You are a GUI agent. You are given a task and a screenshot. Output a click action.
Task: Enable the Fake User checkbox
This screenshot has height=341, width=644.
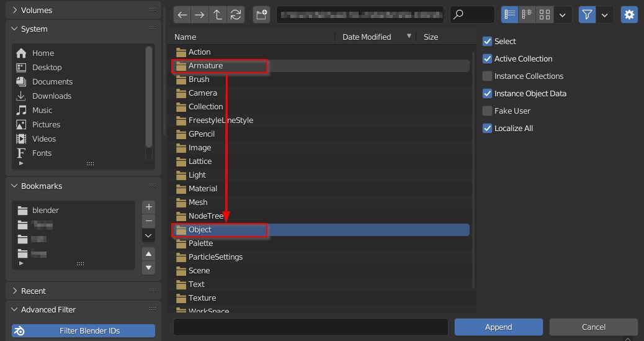[487, 111]
